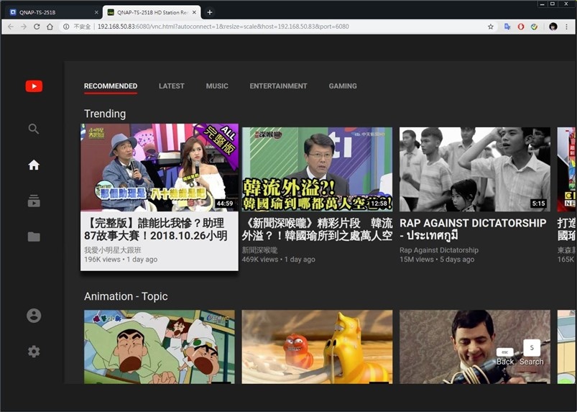The width and height of the screenshot is (577, 412).
Task: Select QNAP-TS-251B HD Station tab
Action: [x=152, y=12]
